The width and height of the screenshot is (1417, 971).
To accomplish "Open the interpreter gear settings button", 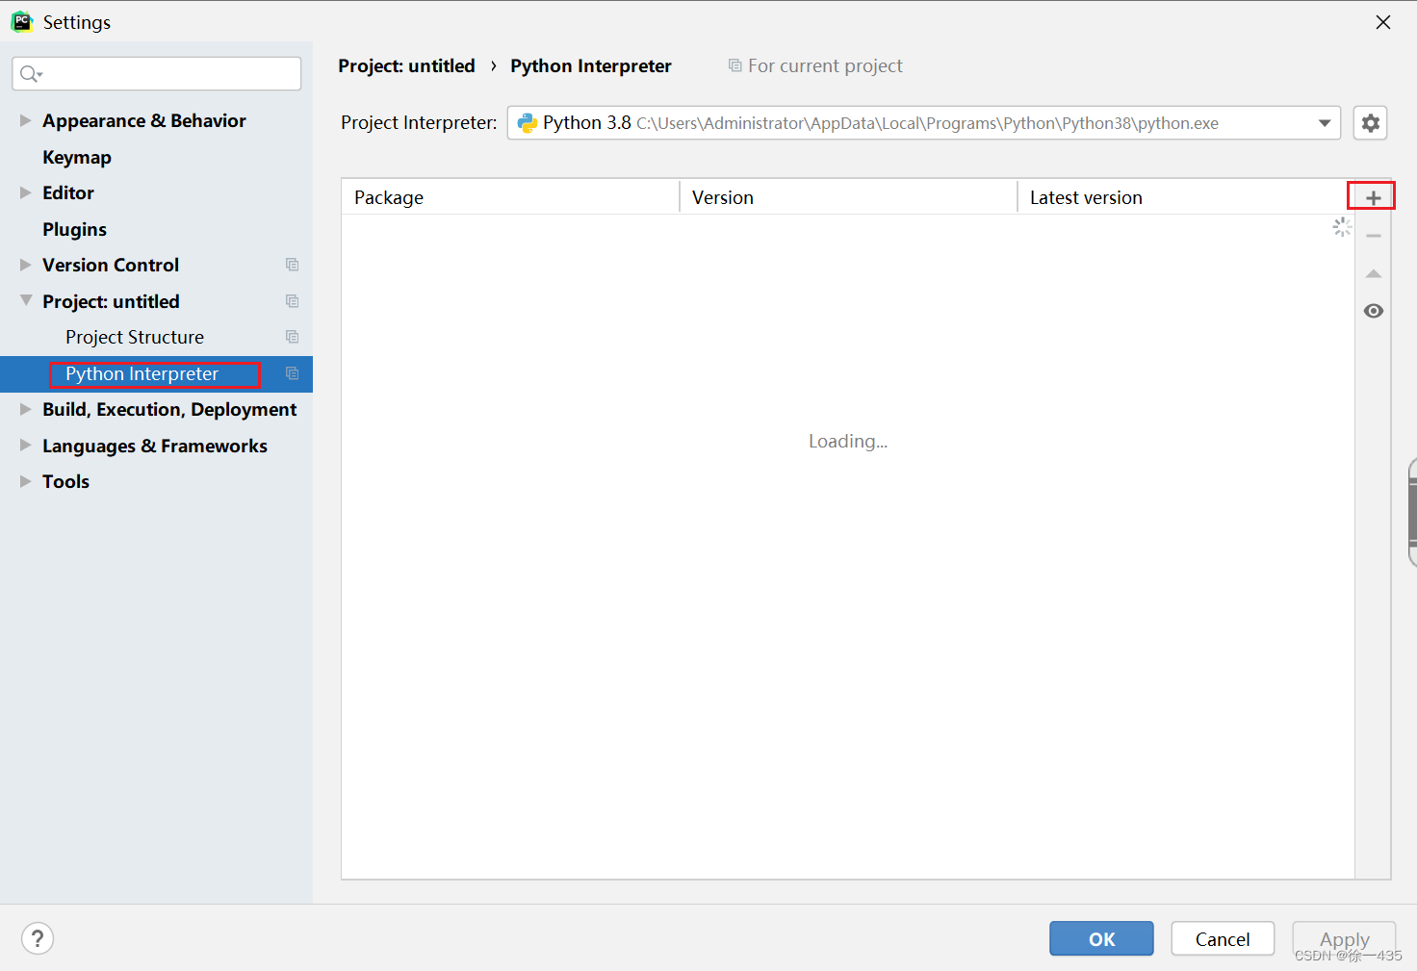I will point(1370,123).
